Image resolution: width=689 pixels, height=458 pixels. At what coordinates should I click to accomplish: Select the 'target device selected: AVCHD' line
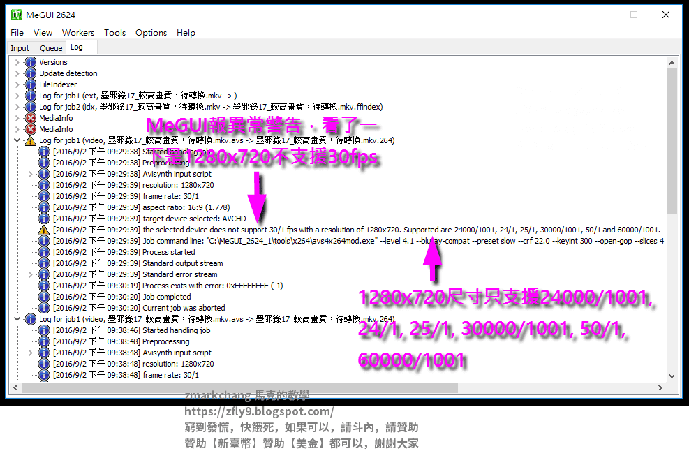click(x=149, y=219)
